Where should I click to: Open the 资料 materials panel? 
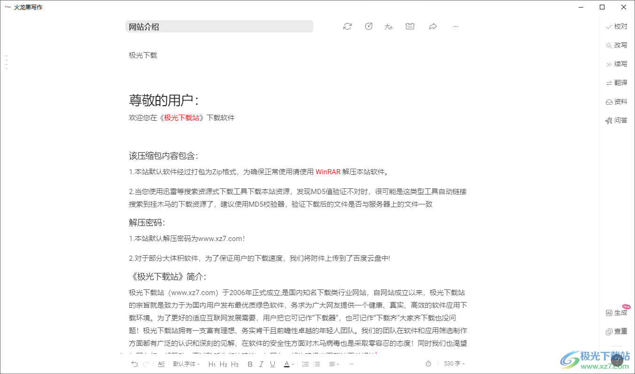[617, 101]
